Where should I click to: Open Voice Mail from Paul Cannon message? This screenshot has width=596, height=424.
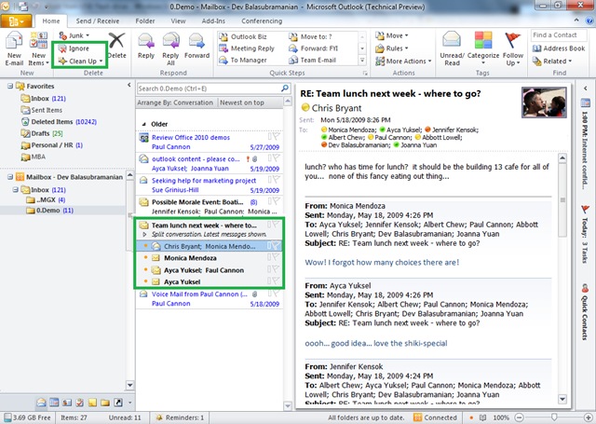[210, 299]
